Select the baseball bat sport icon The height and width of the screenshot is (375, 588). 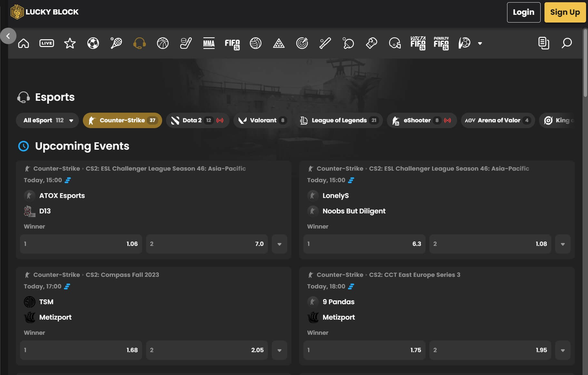(325, 43)
